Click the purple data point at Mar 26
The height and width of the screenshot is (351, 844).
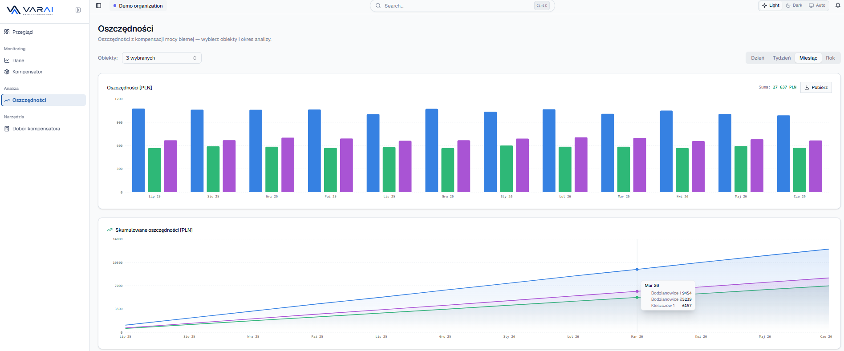tap(637, 291)
